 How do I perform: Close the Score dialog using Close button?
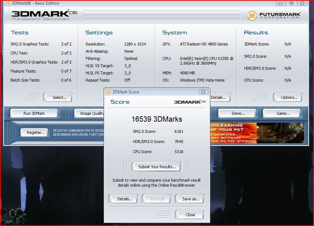pos(190,215)
